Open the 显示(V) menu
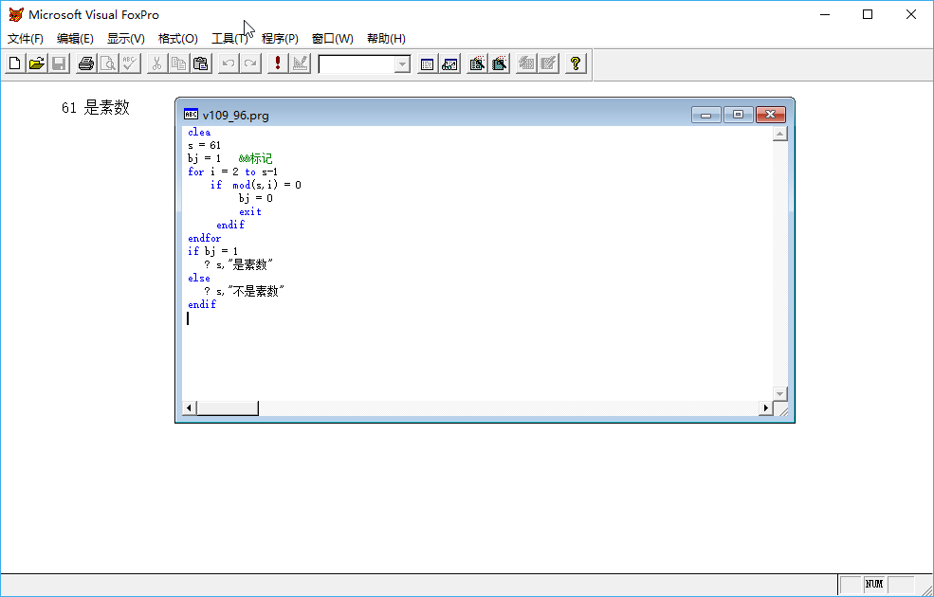The height and width of the screenshot is (597, 934). pyautogui.click(x=126, y=39)
